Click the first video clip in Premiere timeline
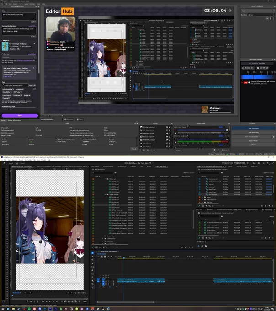Image resolution: width=276 pixels, height=311 pixels. (141, 279)
